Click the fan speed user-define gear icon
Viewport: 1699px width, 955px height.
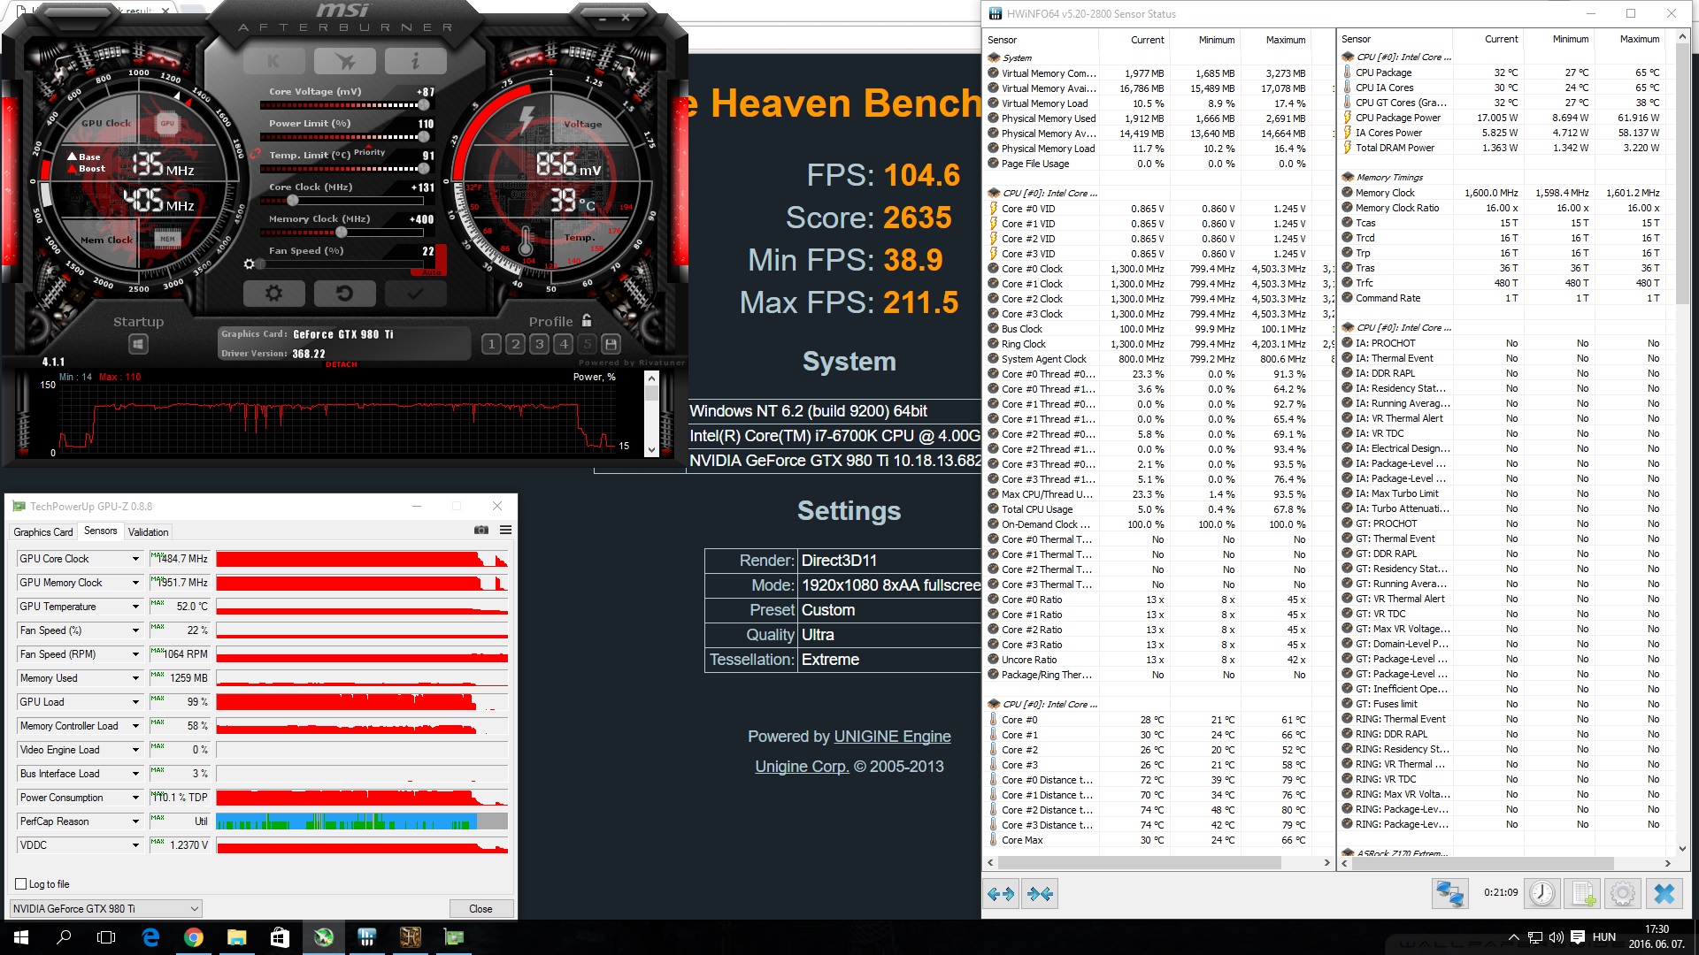click(x=250, y=264)
